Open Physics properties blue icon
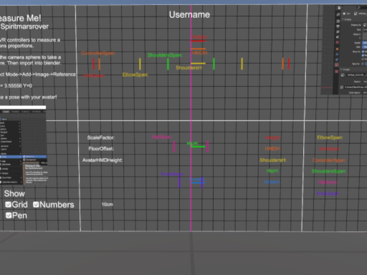Screen dimensions: 367x275 pyautogui.click(x=337, y=59)
